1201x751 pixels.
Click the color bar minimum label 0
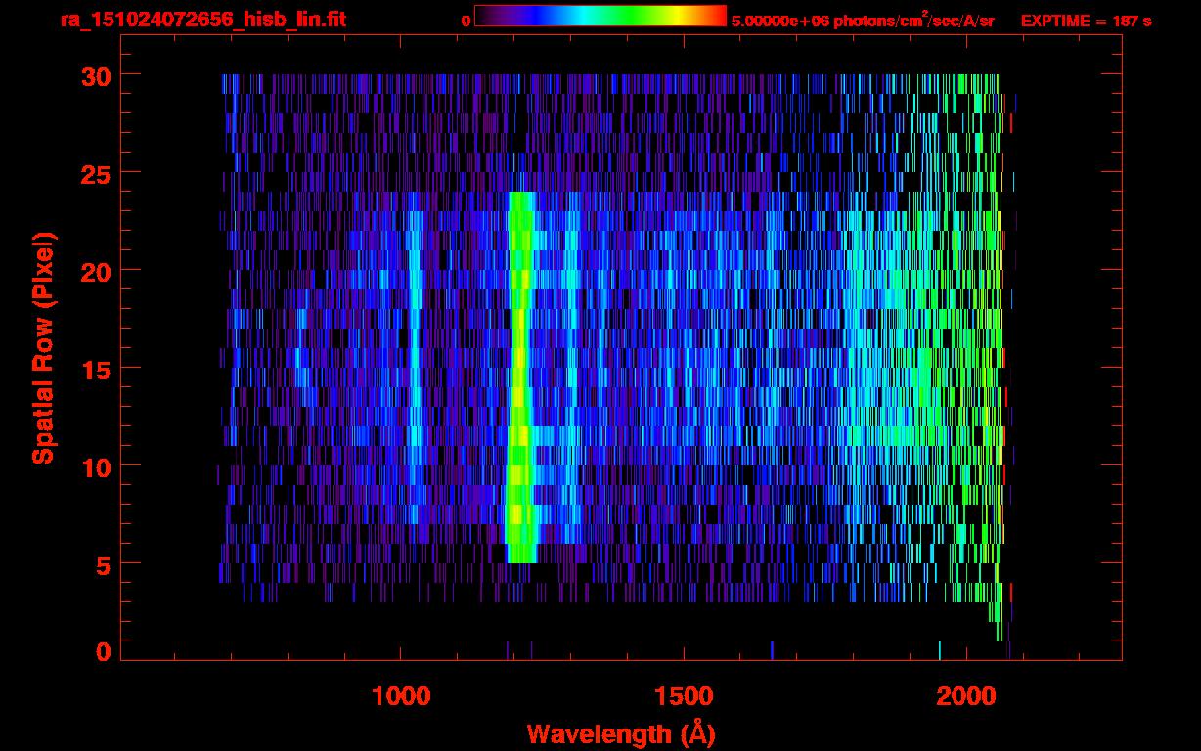coord(466,21)
